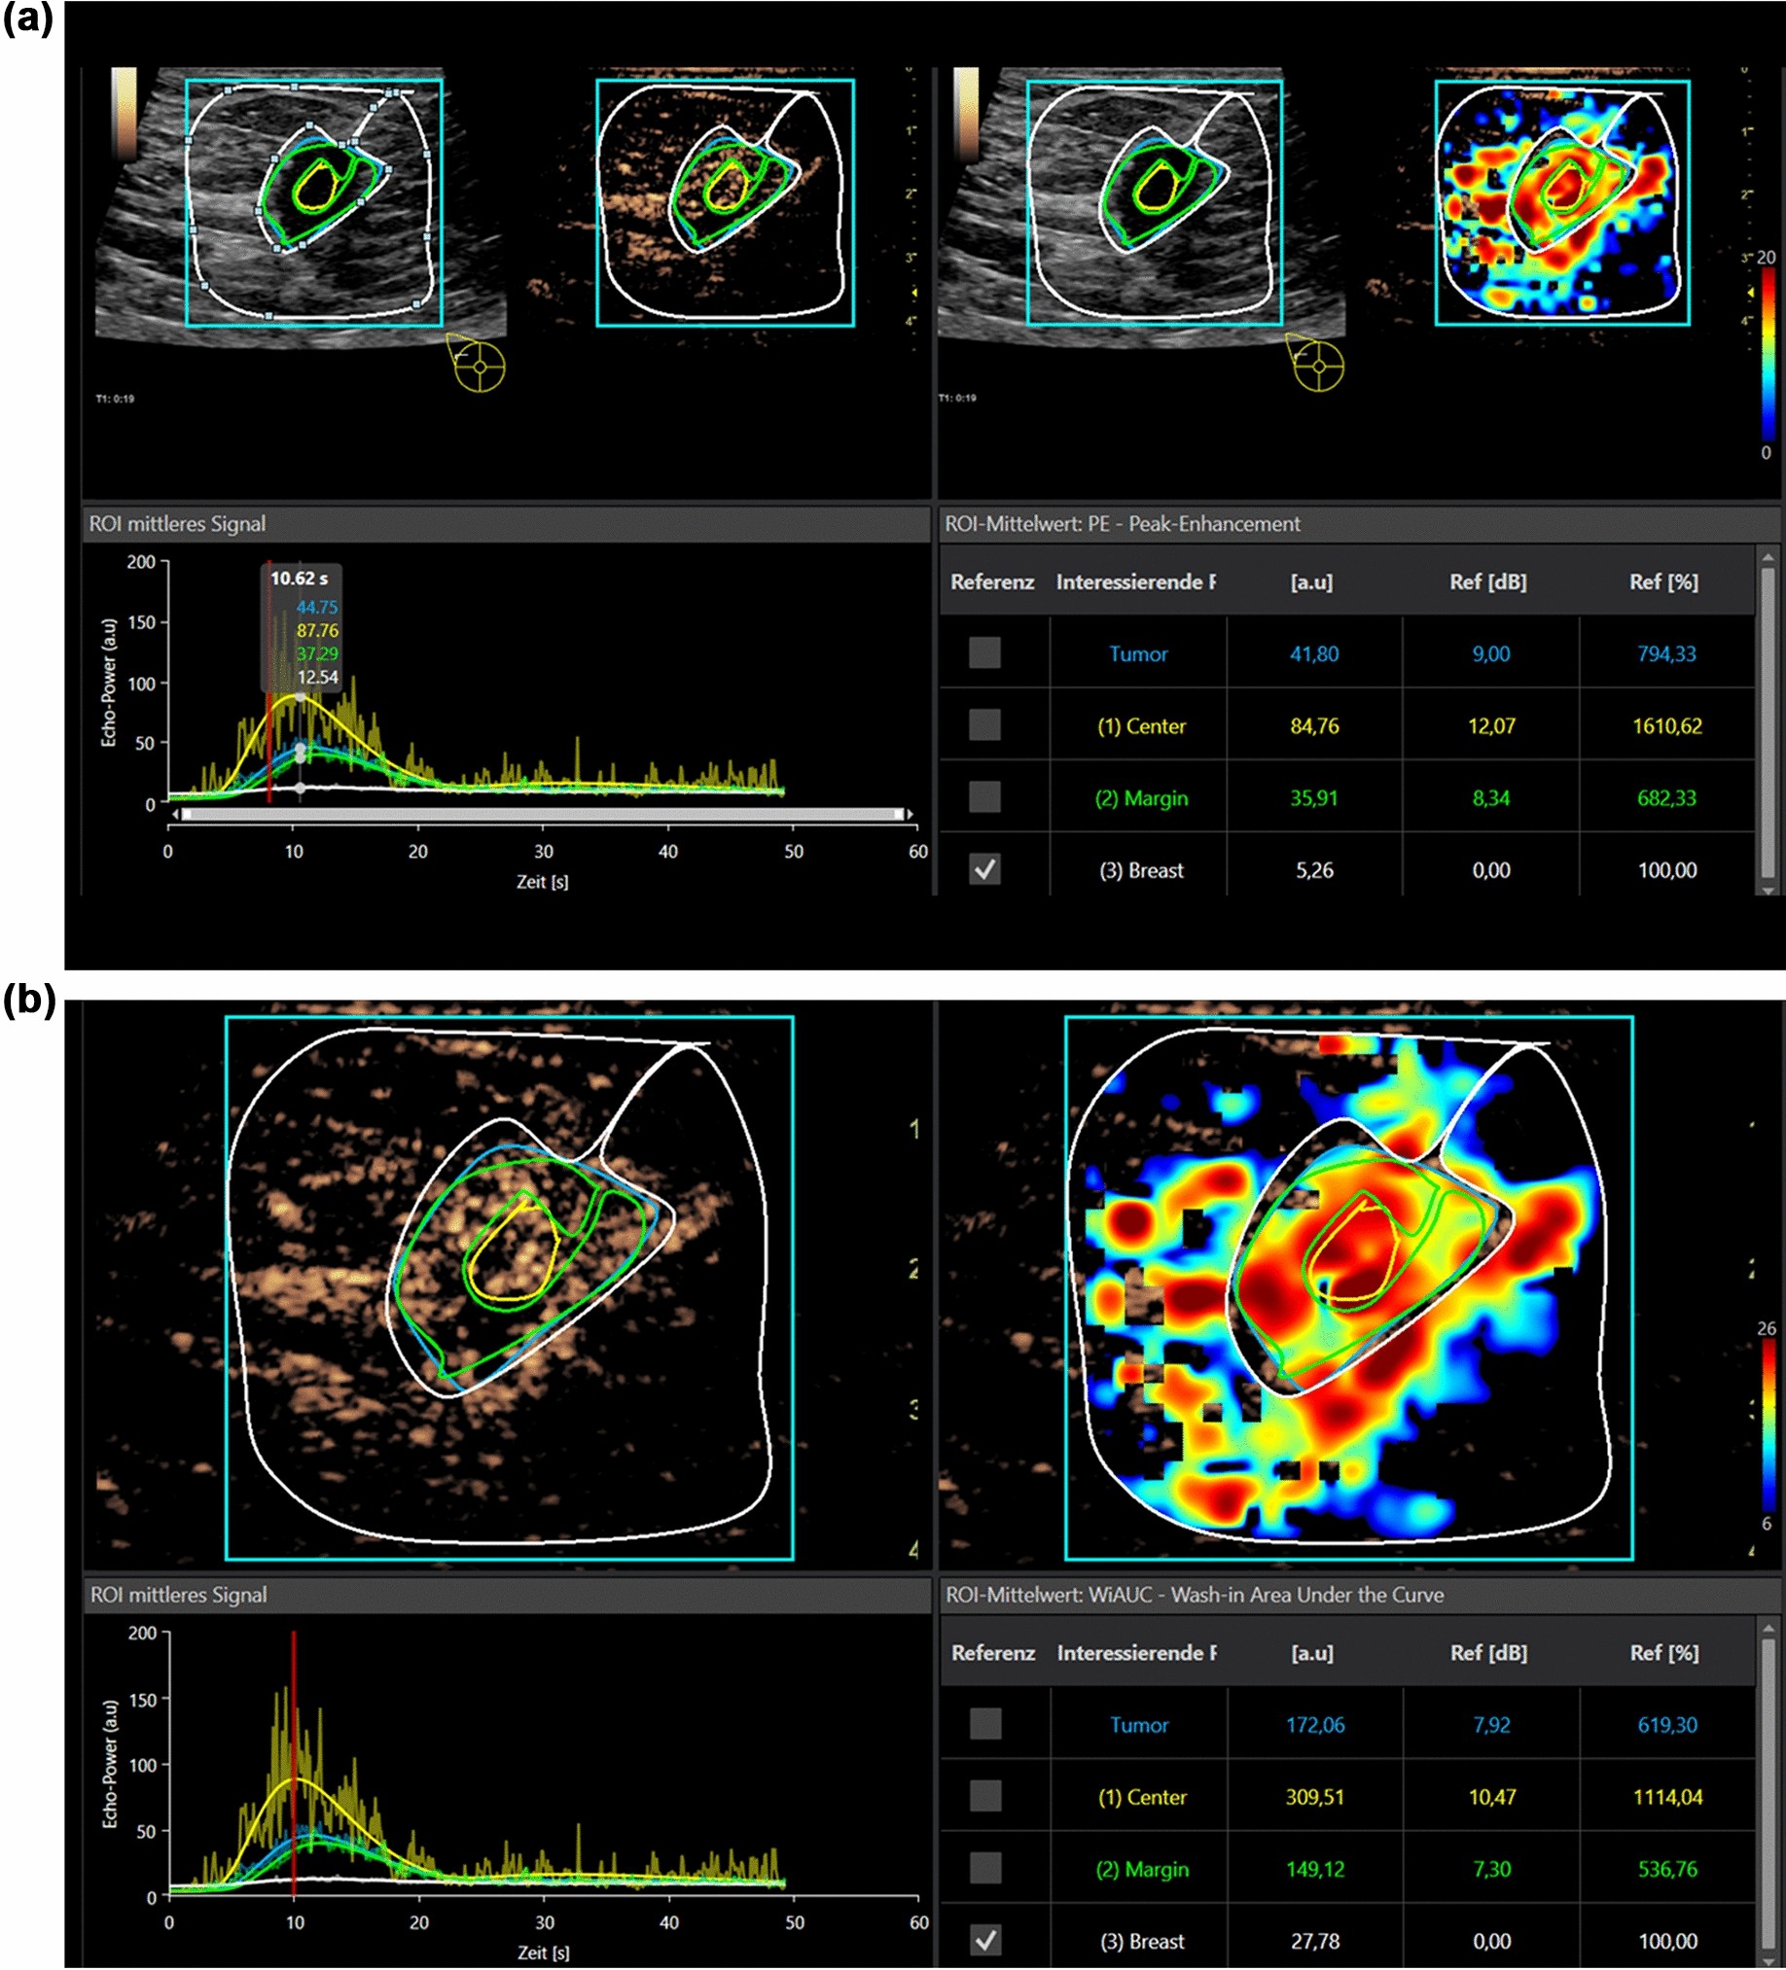Image resolution: width=1786 pixels, height=1970 pixels.
Task: Tick the Tumor reference checkbox in the Peak-Enhancement table
Action: (984, 652)
